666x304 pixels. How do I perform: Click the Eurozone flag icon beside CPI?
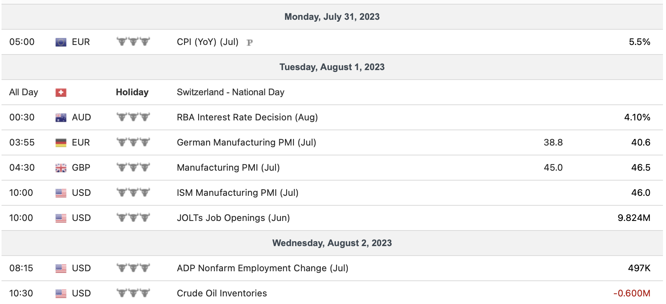(61, 42)
